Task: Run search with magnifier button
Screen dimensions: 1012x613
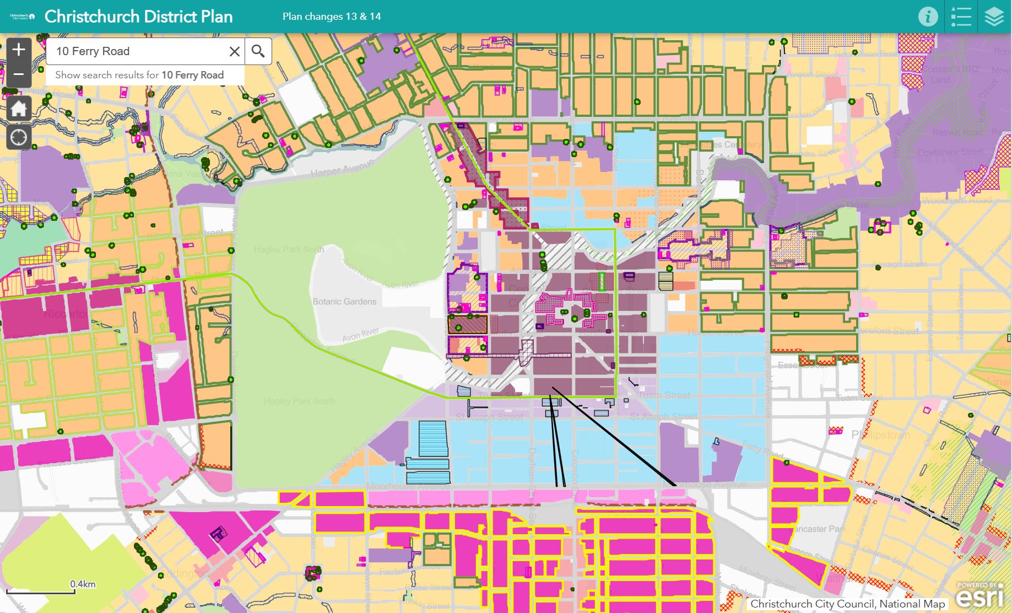Action: [258, 51]
